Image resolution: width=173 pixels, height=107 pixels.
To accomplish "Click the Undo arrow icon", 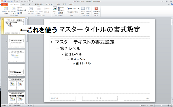I will (8, 1).
